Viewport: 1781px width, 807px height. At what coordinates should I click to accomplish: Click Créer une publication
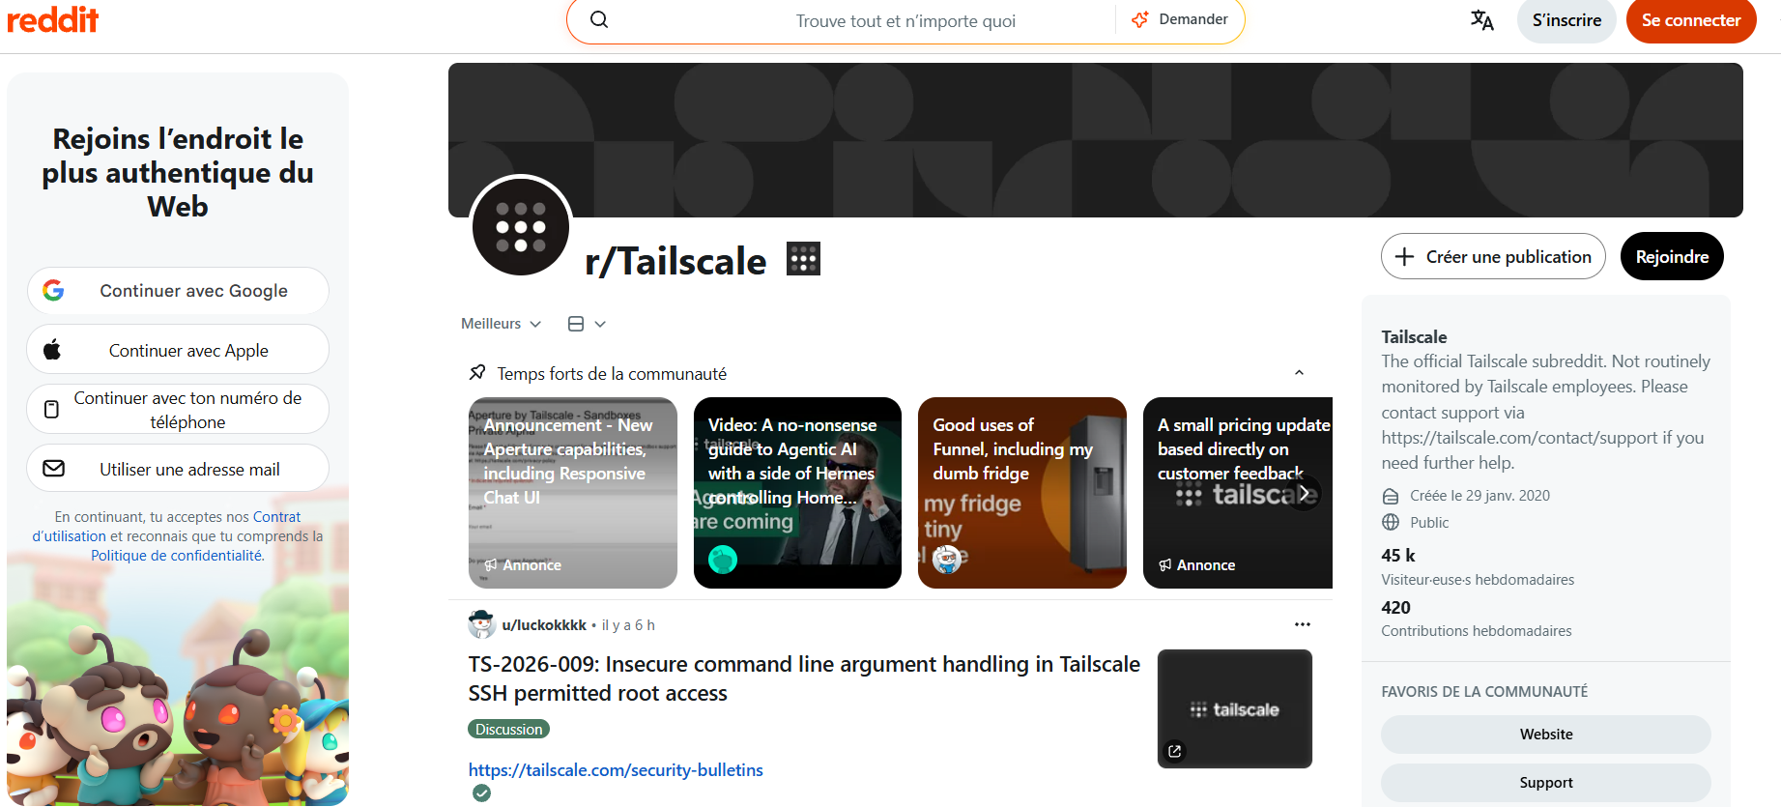[x=1493, y=256]
